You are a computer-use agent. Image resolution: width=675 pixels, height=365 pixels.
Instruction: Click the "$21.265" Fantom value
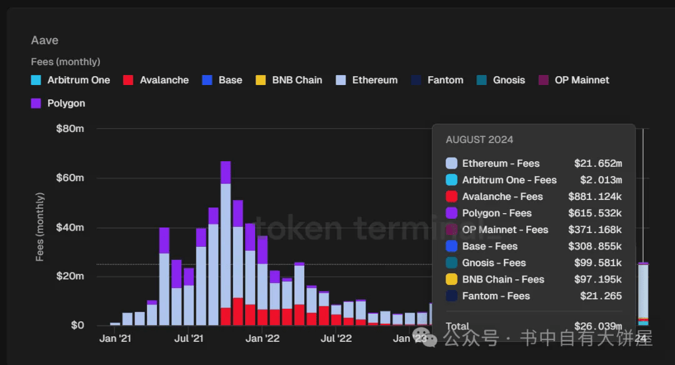tap(601, 296)
